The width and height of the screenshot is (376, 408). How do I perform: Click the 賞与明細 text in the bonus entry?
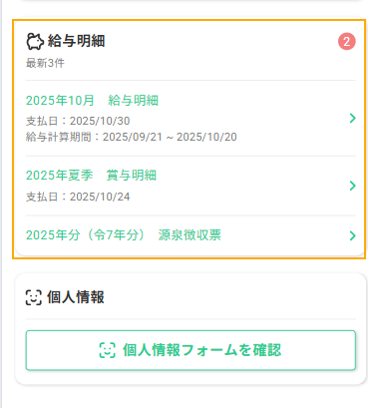coord(132,176)
